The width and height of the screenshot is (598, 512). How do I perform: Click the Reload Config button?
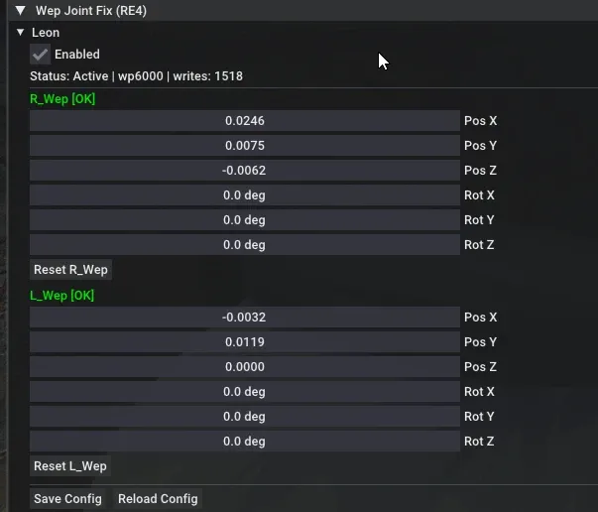pyautogui.click(x=158, y=499)
